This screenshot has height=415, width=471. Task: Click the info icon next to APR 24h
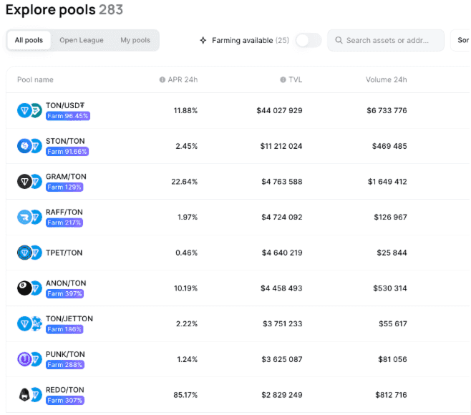click(162, 79)
